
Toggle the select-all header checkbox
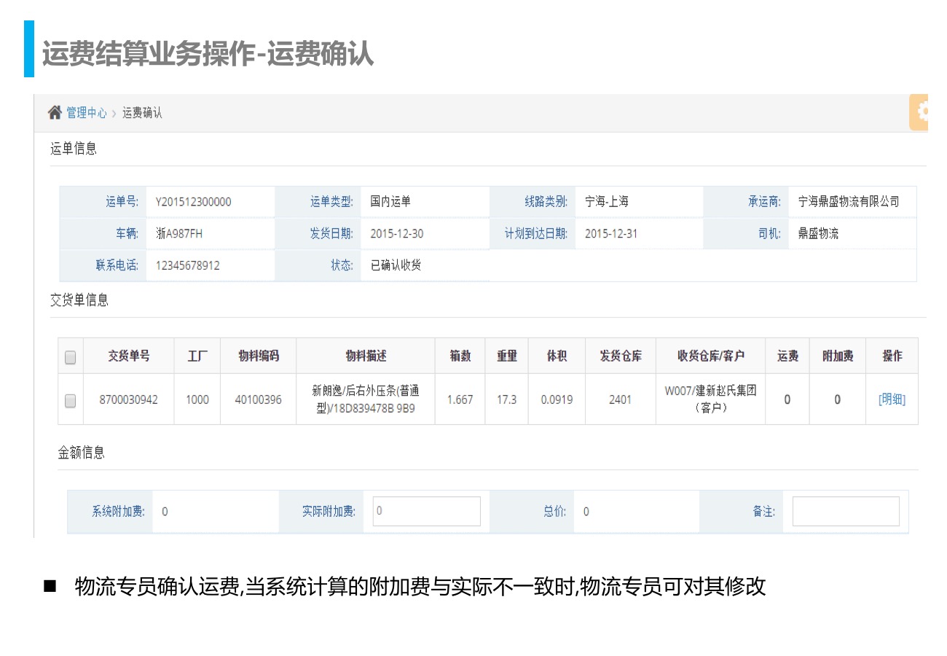click(71, 357)
